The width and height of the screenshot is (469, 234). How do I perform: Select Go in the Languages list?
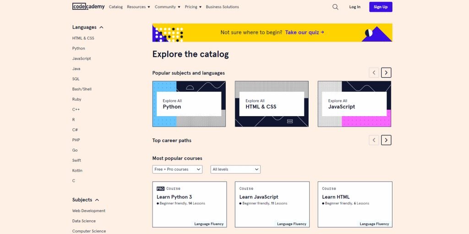[75, 150]
